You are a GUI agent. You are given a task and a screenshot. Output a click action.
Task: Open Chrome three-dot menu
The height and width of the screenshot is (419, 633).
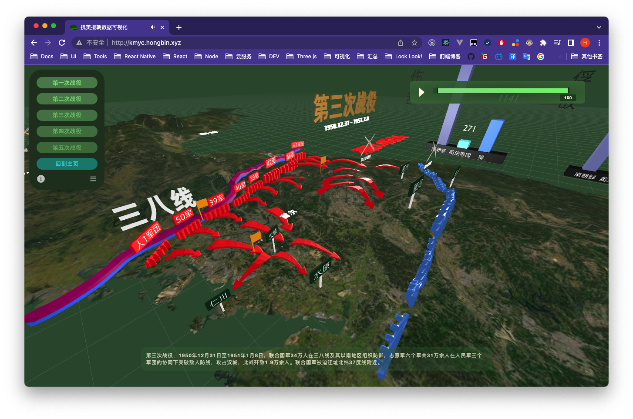click(599, 43)
